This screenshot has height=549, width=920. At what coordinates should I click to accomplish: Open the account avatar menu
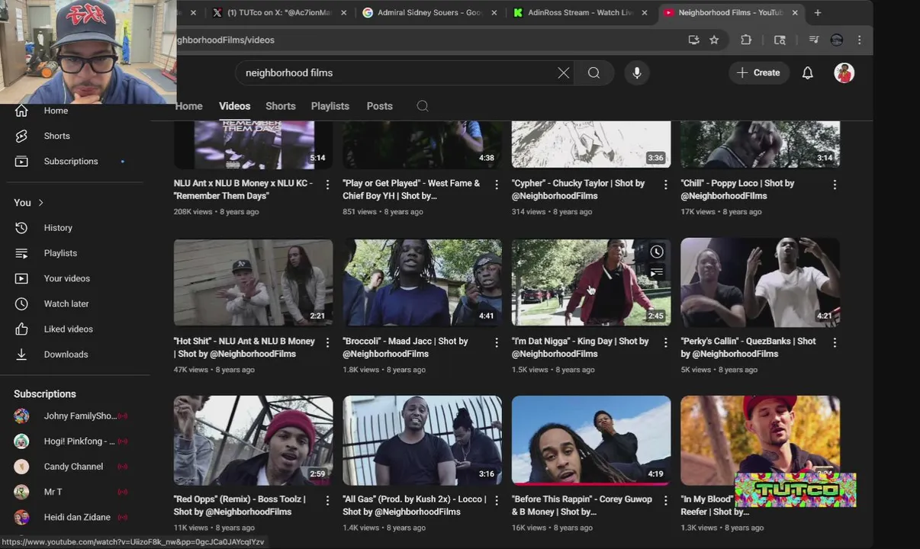click(x=844, y=72)
